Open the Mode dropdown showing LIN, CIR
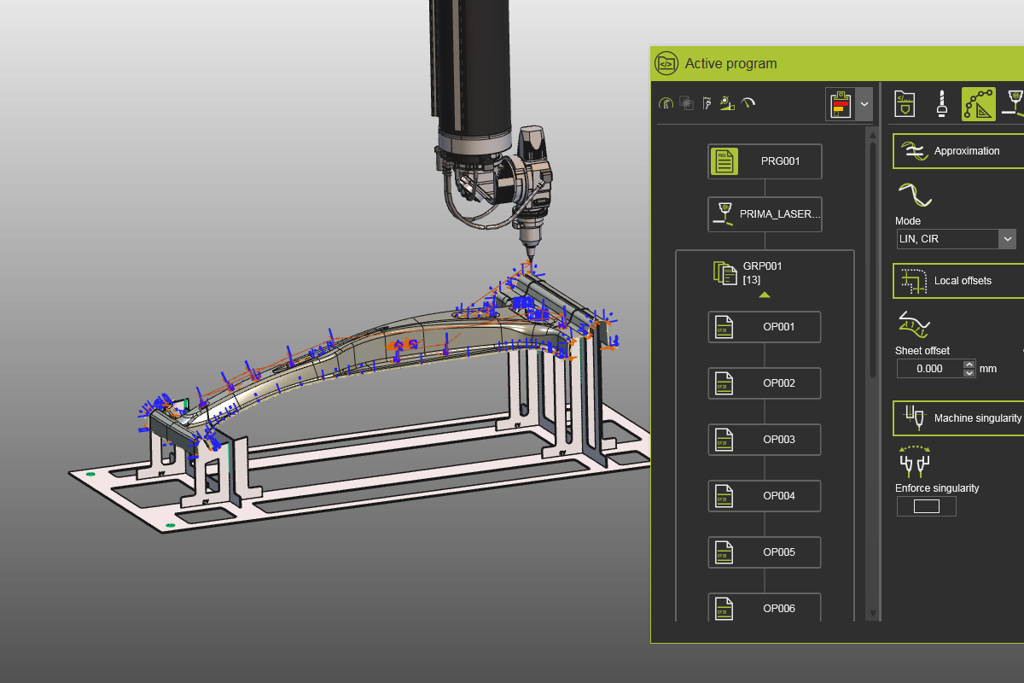 tap(956, 238)
